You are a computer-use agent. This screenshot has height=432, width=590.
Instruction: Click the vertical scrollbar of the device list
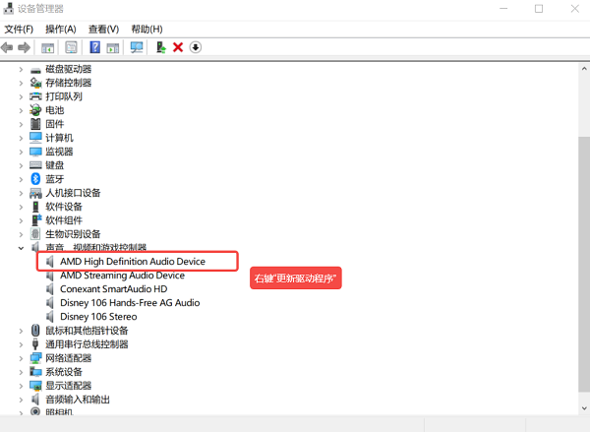click(x=582, y=246)
